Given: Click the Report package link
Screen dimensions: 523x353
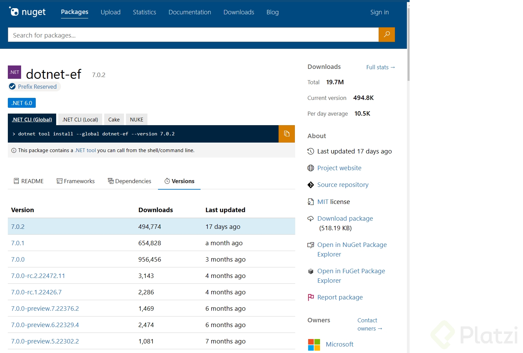Looking at the screenshot, I should [340, 297].
